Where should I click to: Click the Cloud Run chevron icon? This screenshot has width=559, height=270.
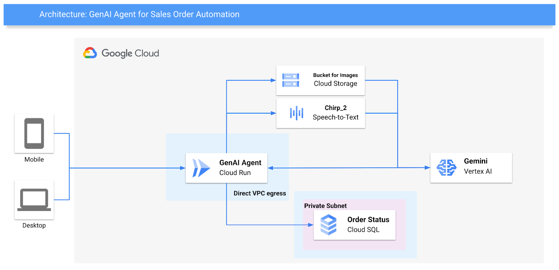coord(201,168)
